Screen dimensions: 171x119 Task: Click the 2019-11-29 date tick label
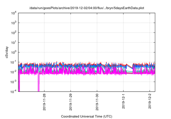(71, 102)
